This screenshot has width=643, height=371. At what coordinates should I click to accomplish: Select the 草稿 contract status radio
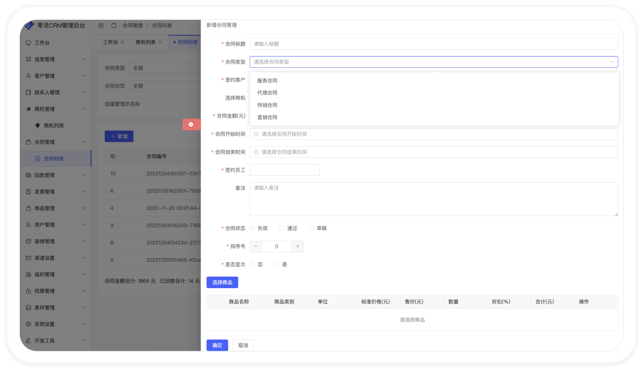(311, 228)
